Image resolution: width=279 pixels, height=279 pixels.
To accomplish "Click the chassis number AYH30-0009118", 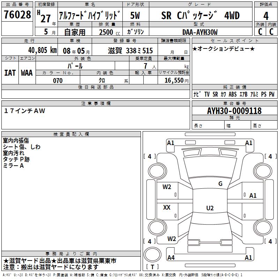I will 234,111.
